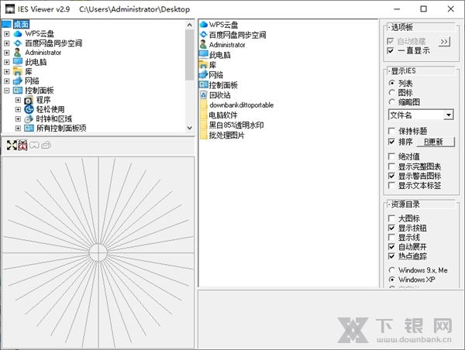The image size is (465, 350).
Task: Collapse the 控制面板 tree node
Action: tap(7, 91)
